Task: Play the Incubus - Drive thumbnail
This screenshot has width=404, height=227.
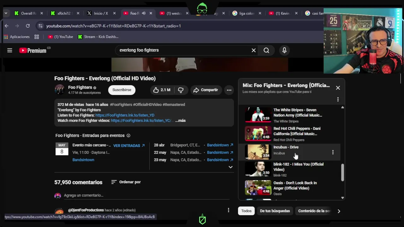Action: (x=258, y=152)
